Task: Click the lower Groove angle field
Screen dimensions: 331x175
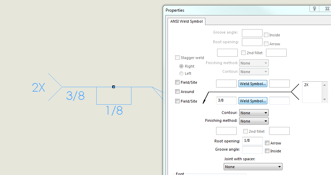Action: tap(253, 150)
